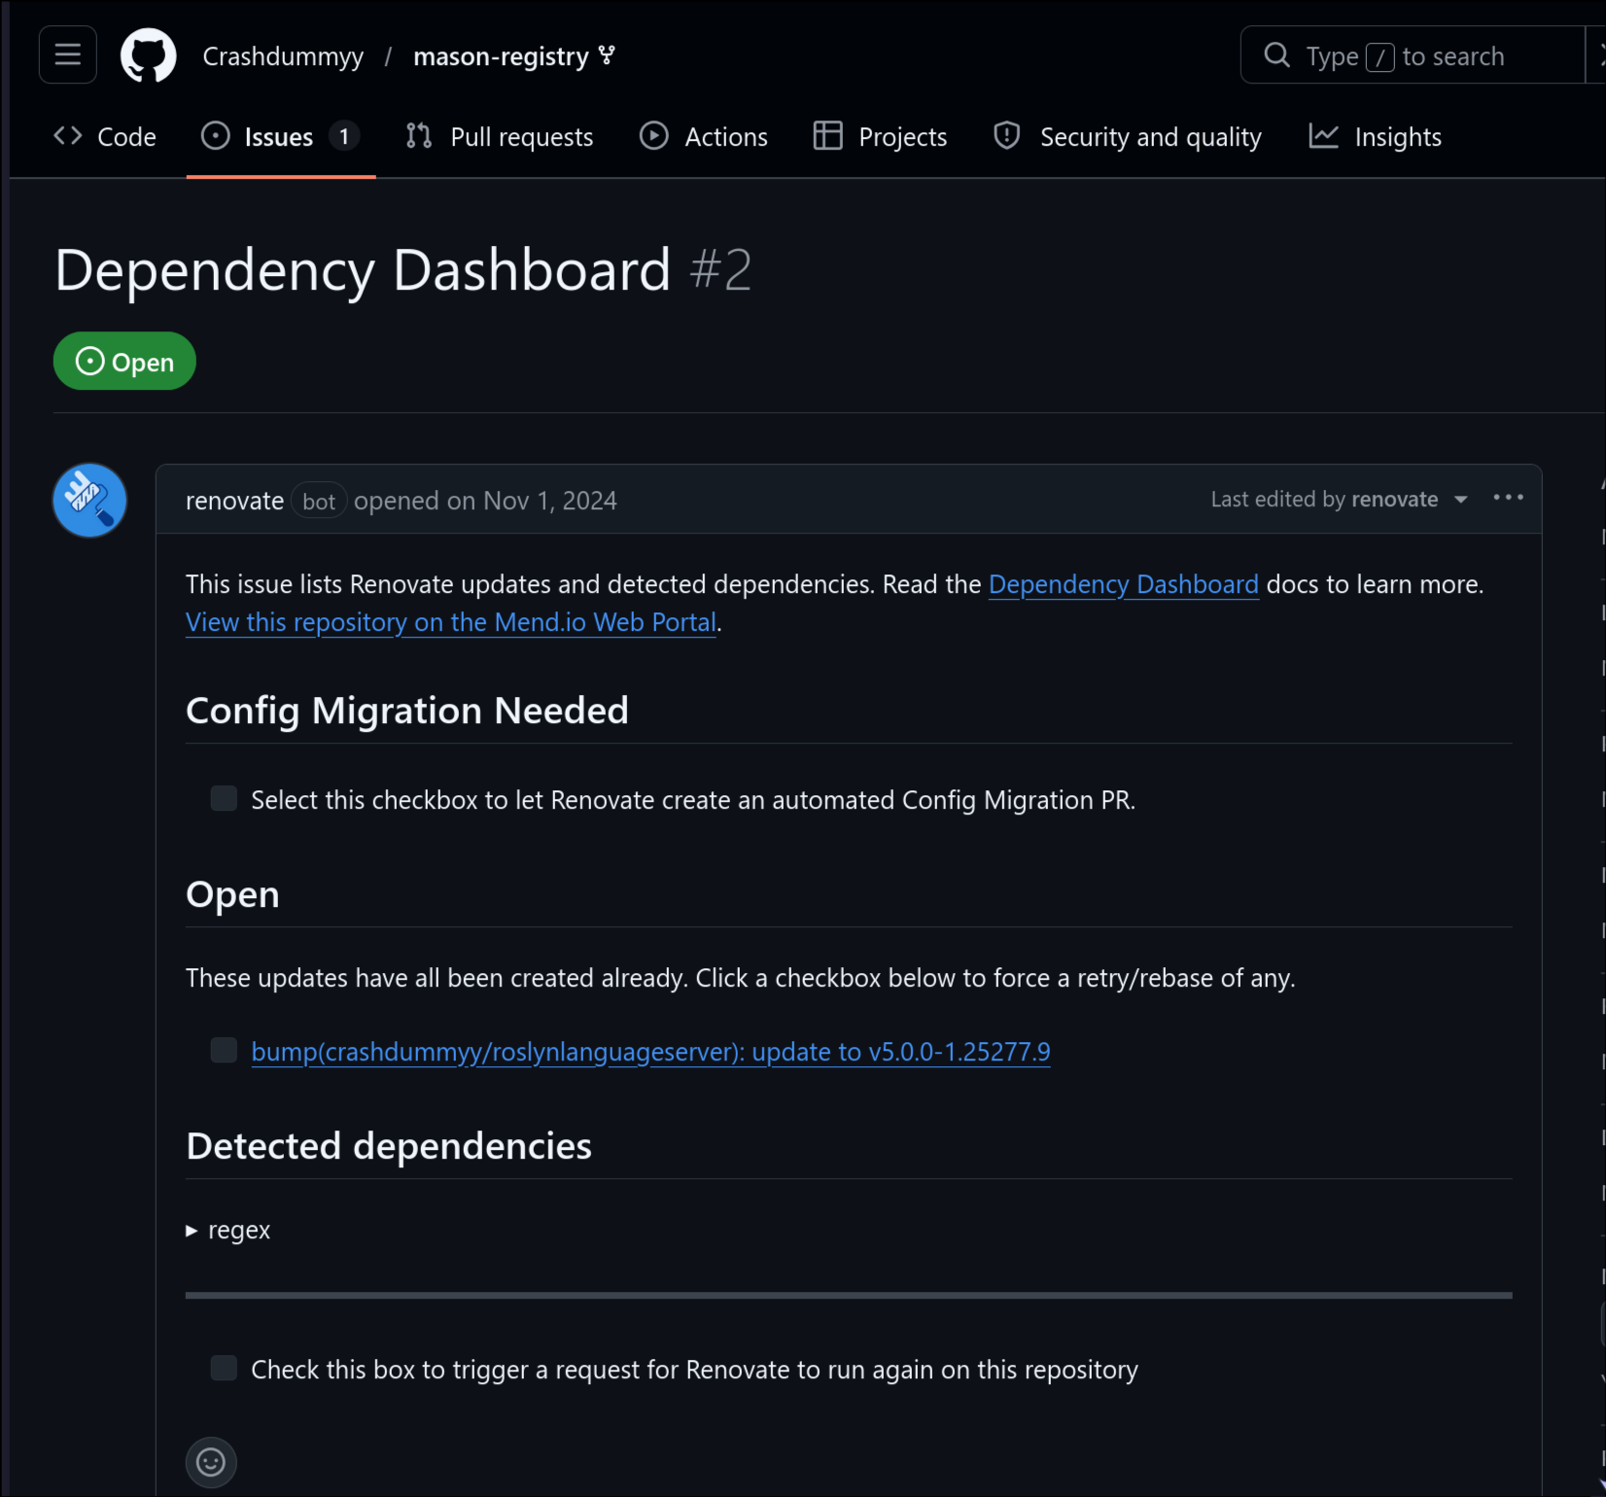This screenshot has height=1497, width=1606.
Task: Switch to the Pull requests tab
Action: click(500, 137)
